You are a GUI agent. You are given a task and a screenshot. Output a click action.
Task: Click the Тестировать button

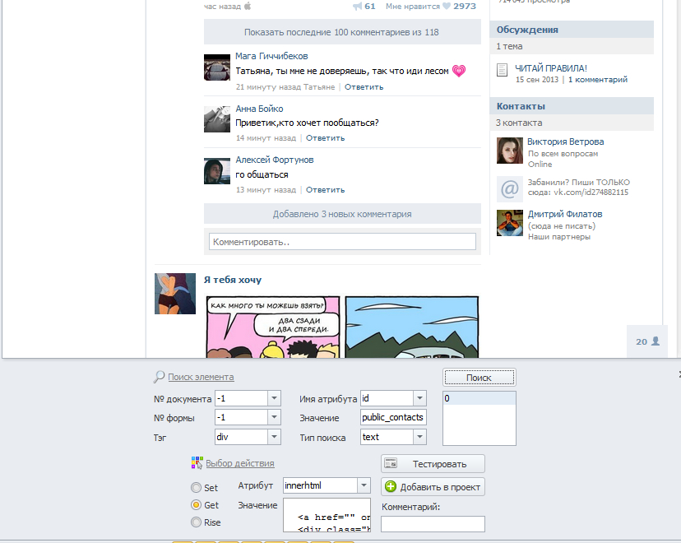click(433, 463)
